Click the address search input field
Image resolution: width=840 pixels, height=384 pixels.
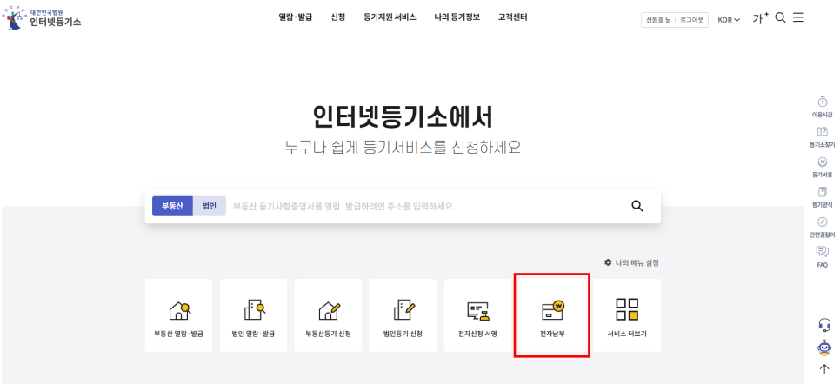417,206
